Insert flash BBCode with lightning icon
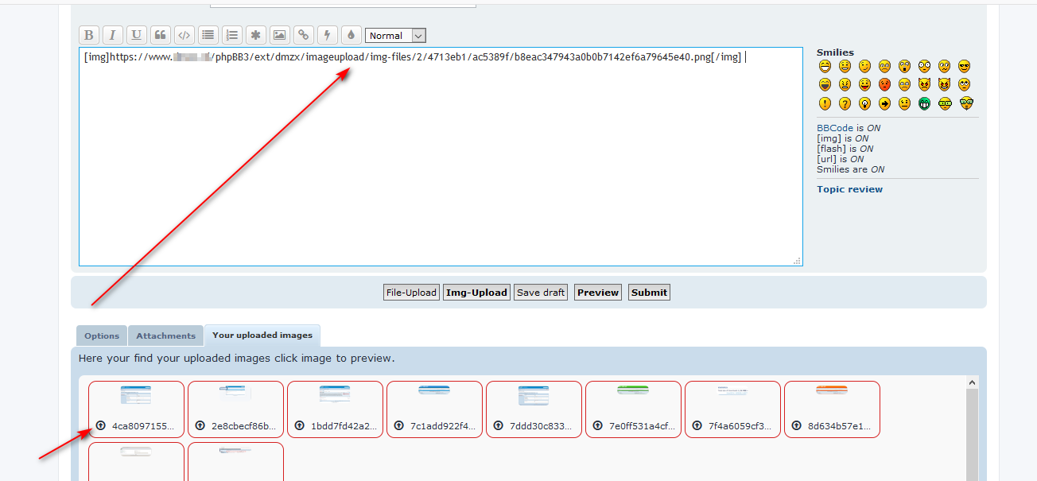The image size is (1037, 481). (x=327, y=35)
